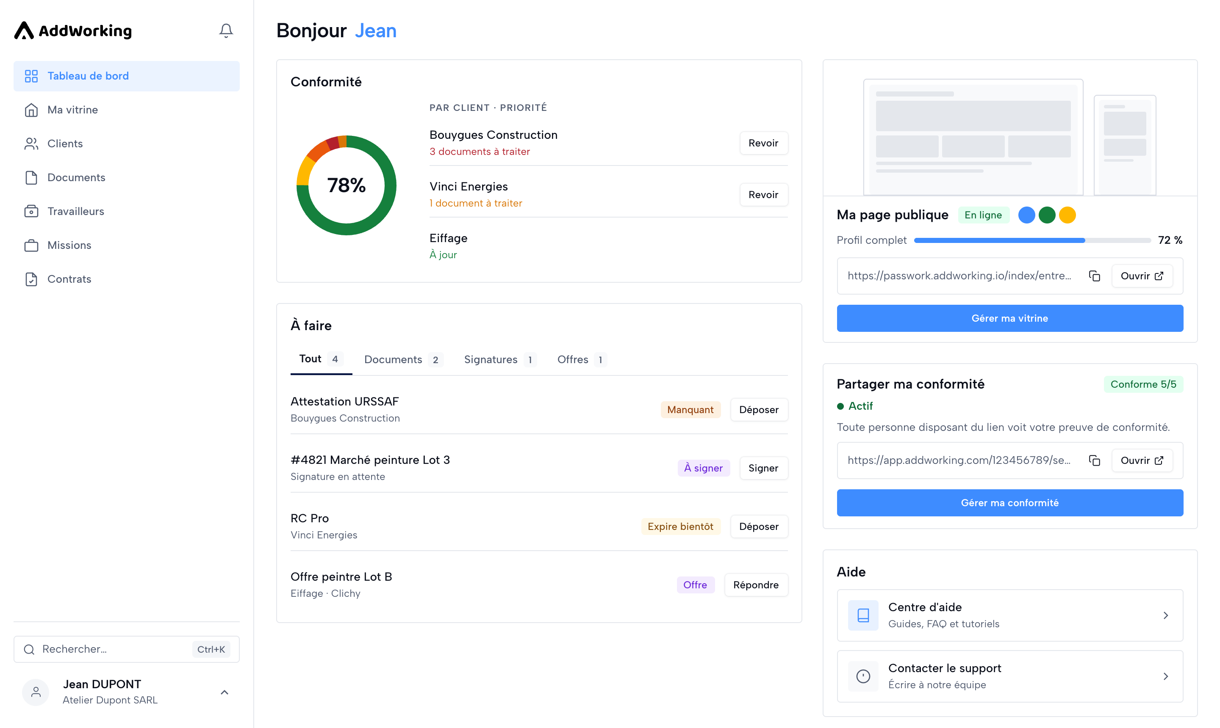Click the search magnifier icon
Screen dimensions: 1220x728
coord(30,649)
